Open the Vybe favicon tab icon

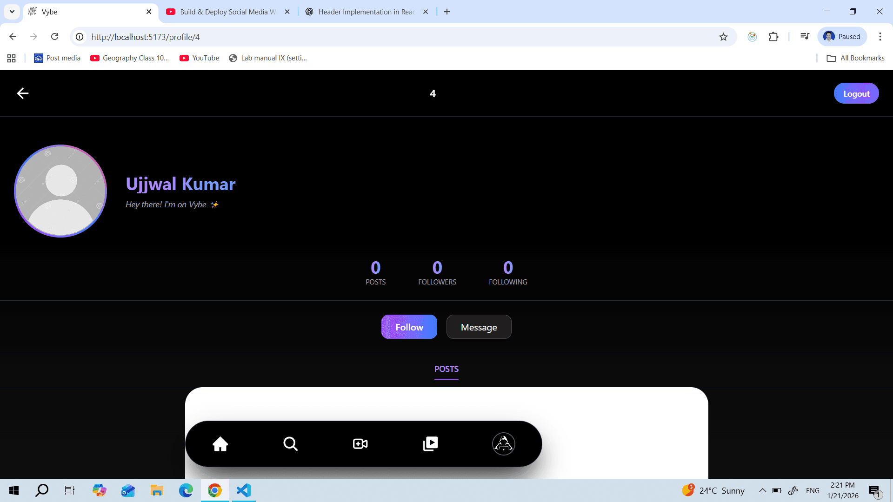[x=31, y=12]
